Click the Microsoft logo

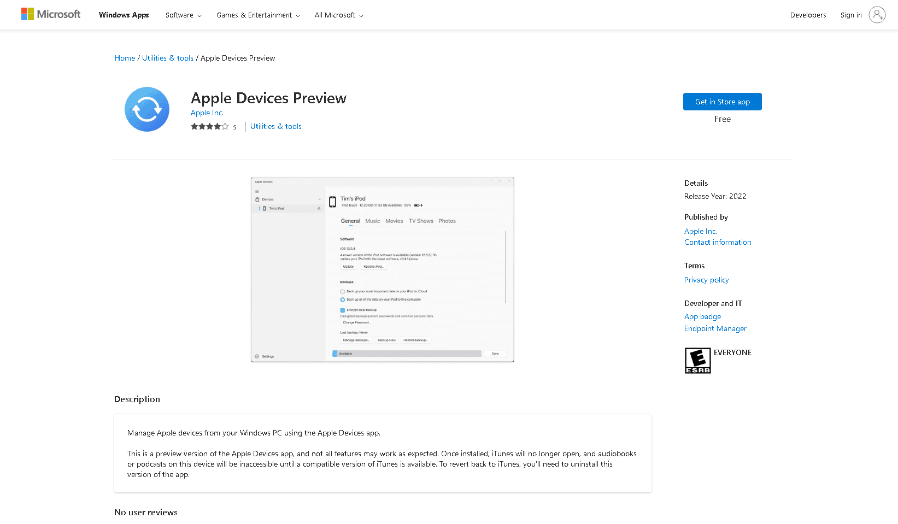[x=51, y=14]
